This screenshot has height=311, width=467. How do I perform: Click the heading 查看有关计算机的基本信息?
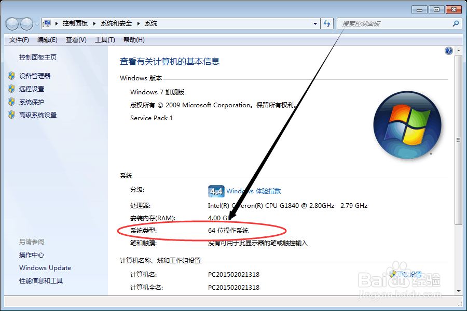[170, 61]
